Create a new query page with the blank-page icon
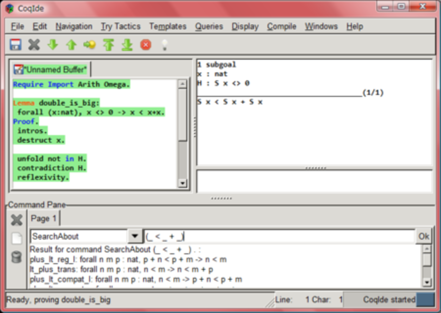This screenshot has height=313, width=441. pos(16,238)
